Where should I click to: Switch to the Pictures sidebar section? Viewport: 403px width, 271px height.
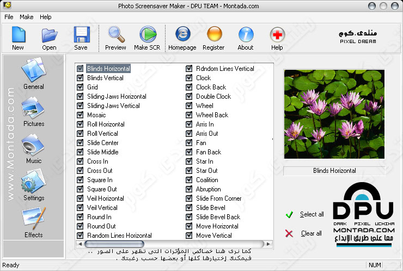(x=34, y=111)
